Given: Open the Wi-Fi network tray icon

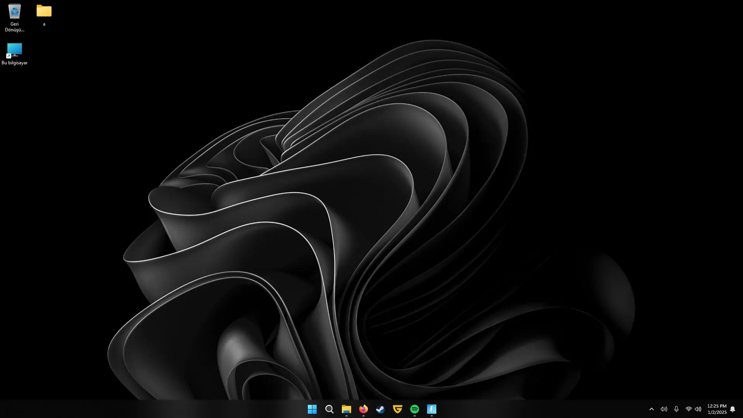Looking at the screenshot, I should click(x=688, y=409).
